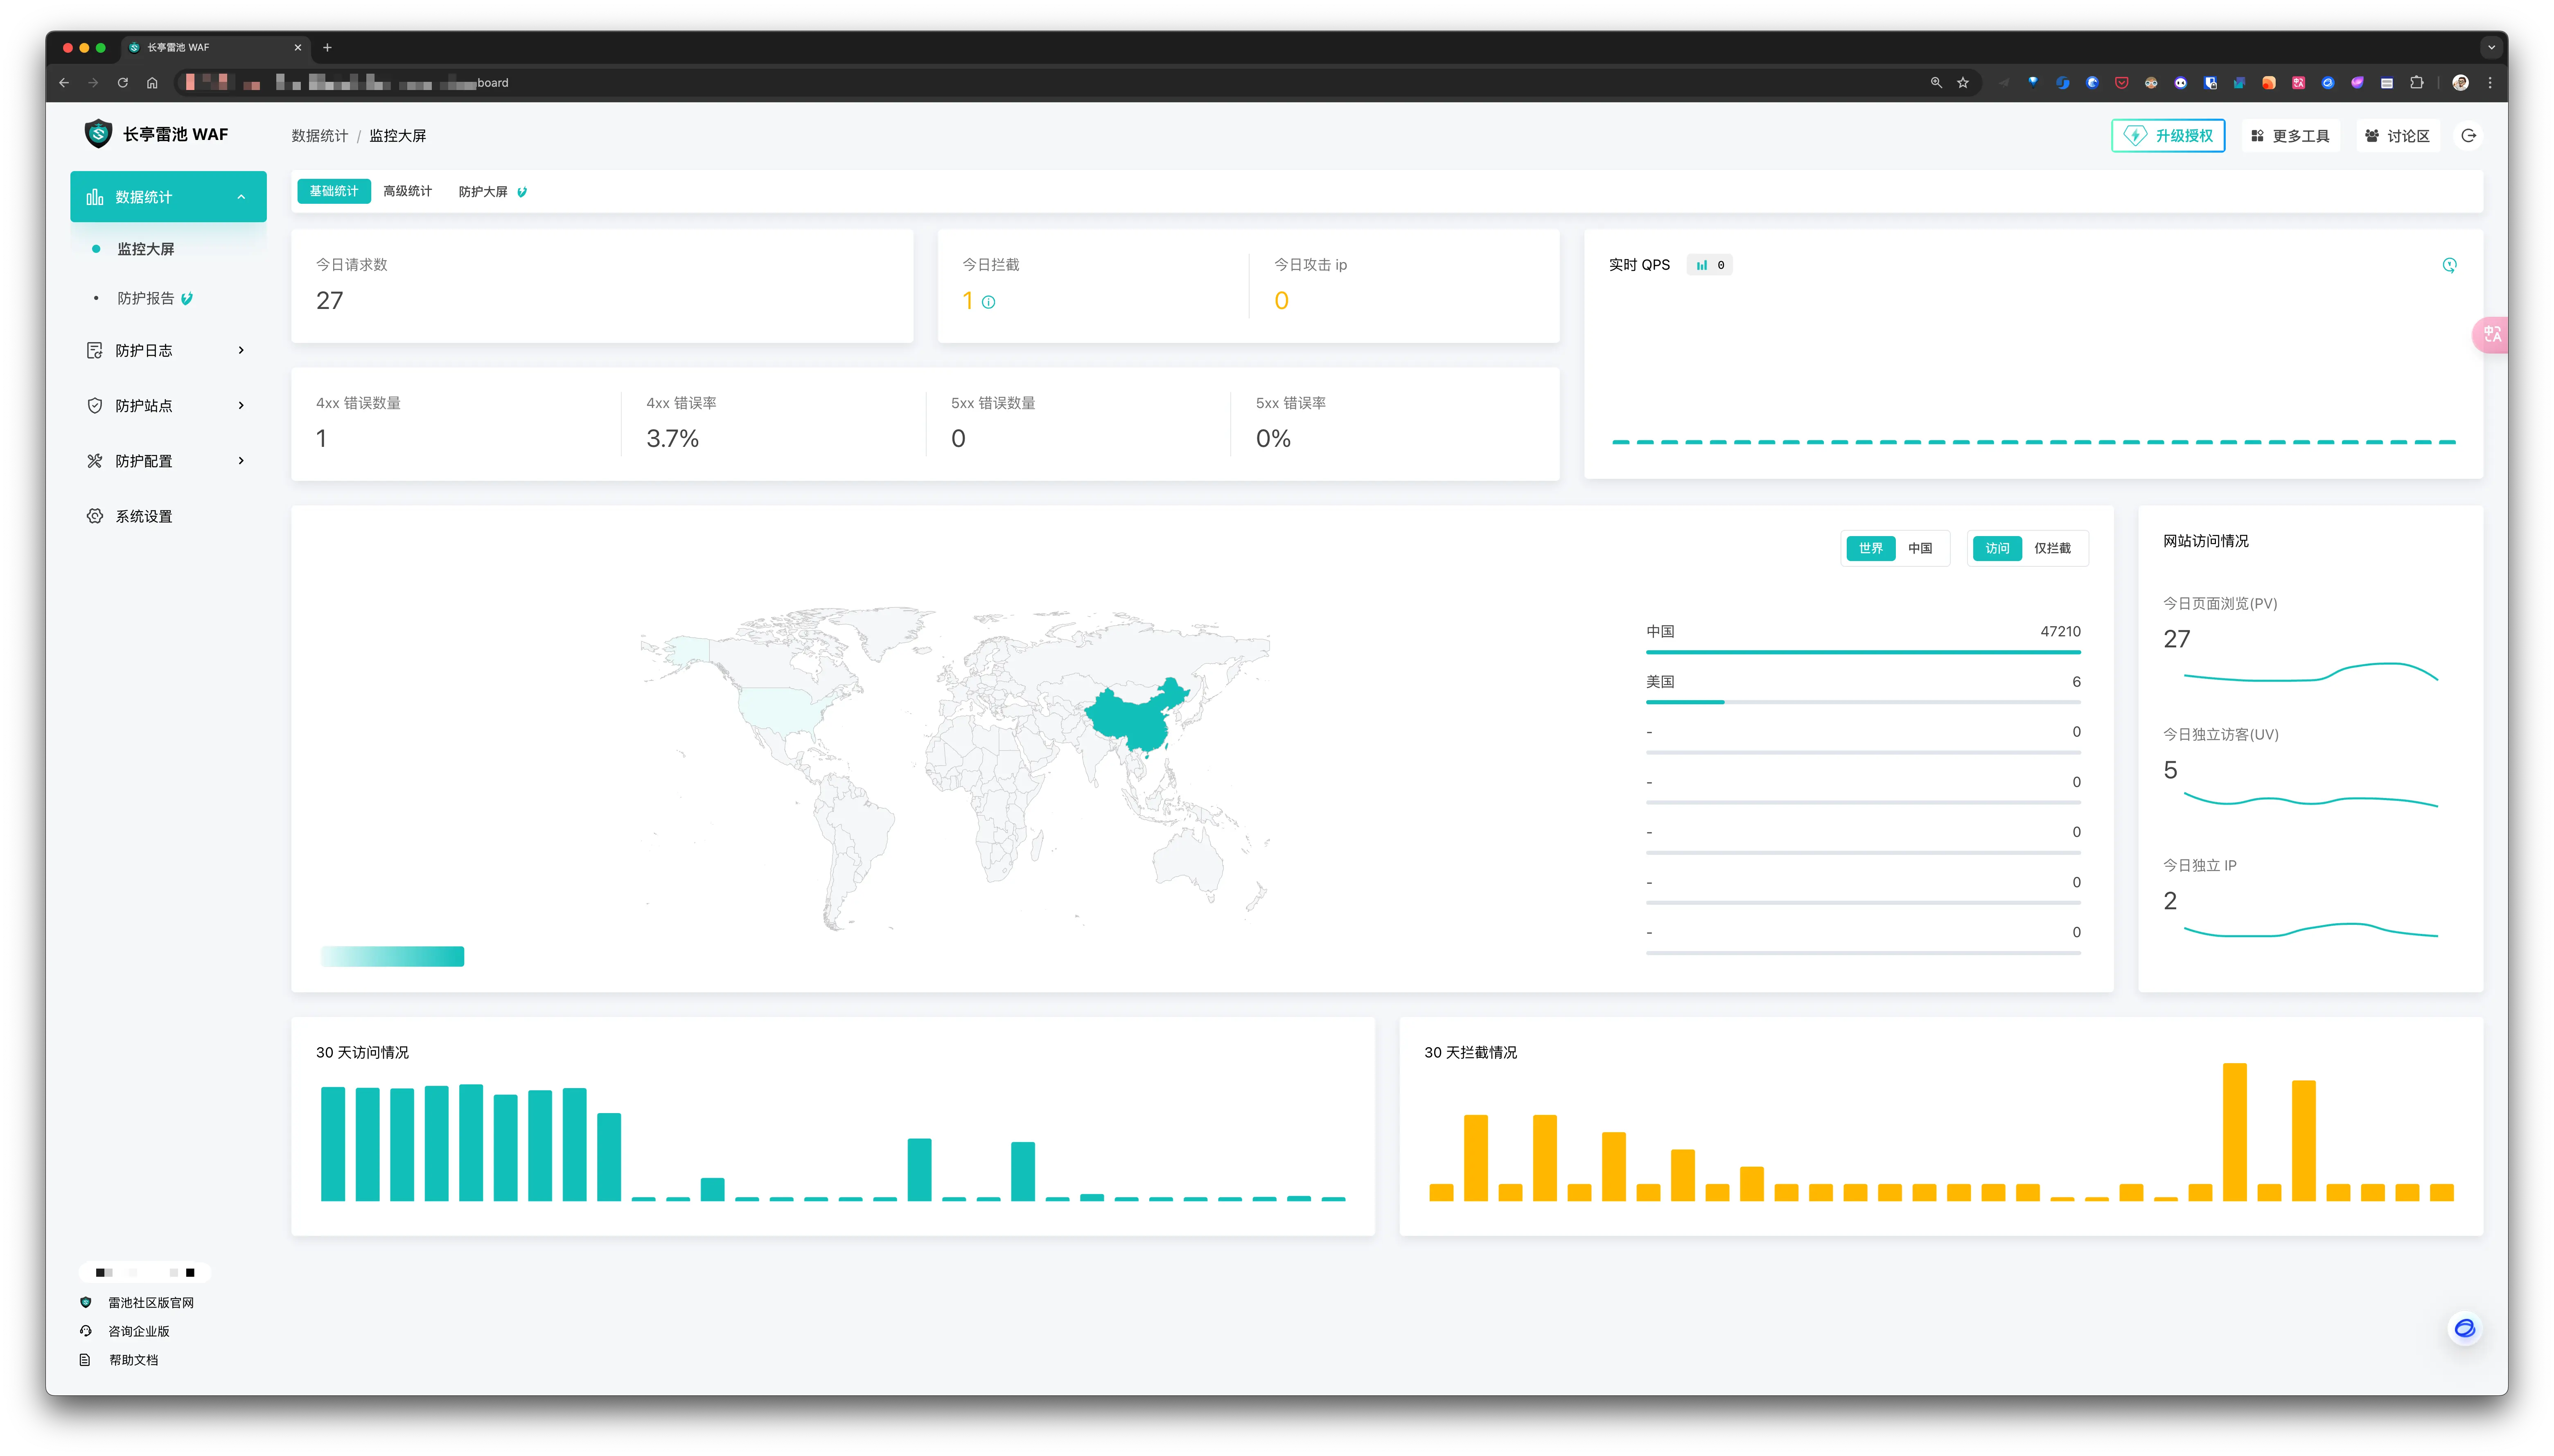Click the info icon next to 今日拦截 count
This screenshot has width=2554, height=1456.
point(988,302)
